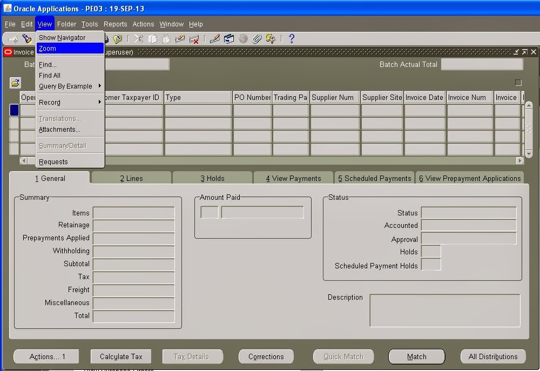This screenshot has width=540, height=371.
Task: Click the Supplier Num column header
Action: click(x=335, y=97)
